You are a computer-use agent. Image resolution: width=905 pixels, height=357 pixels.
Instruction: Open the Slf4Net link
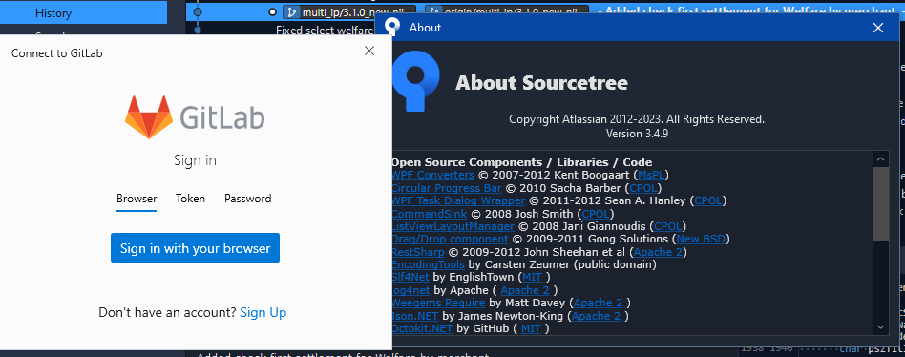(410, 278)
